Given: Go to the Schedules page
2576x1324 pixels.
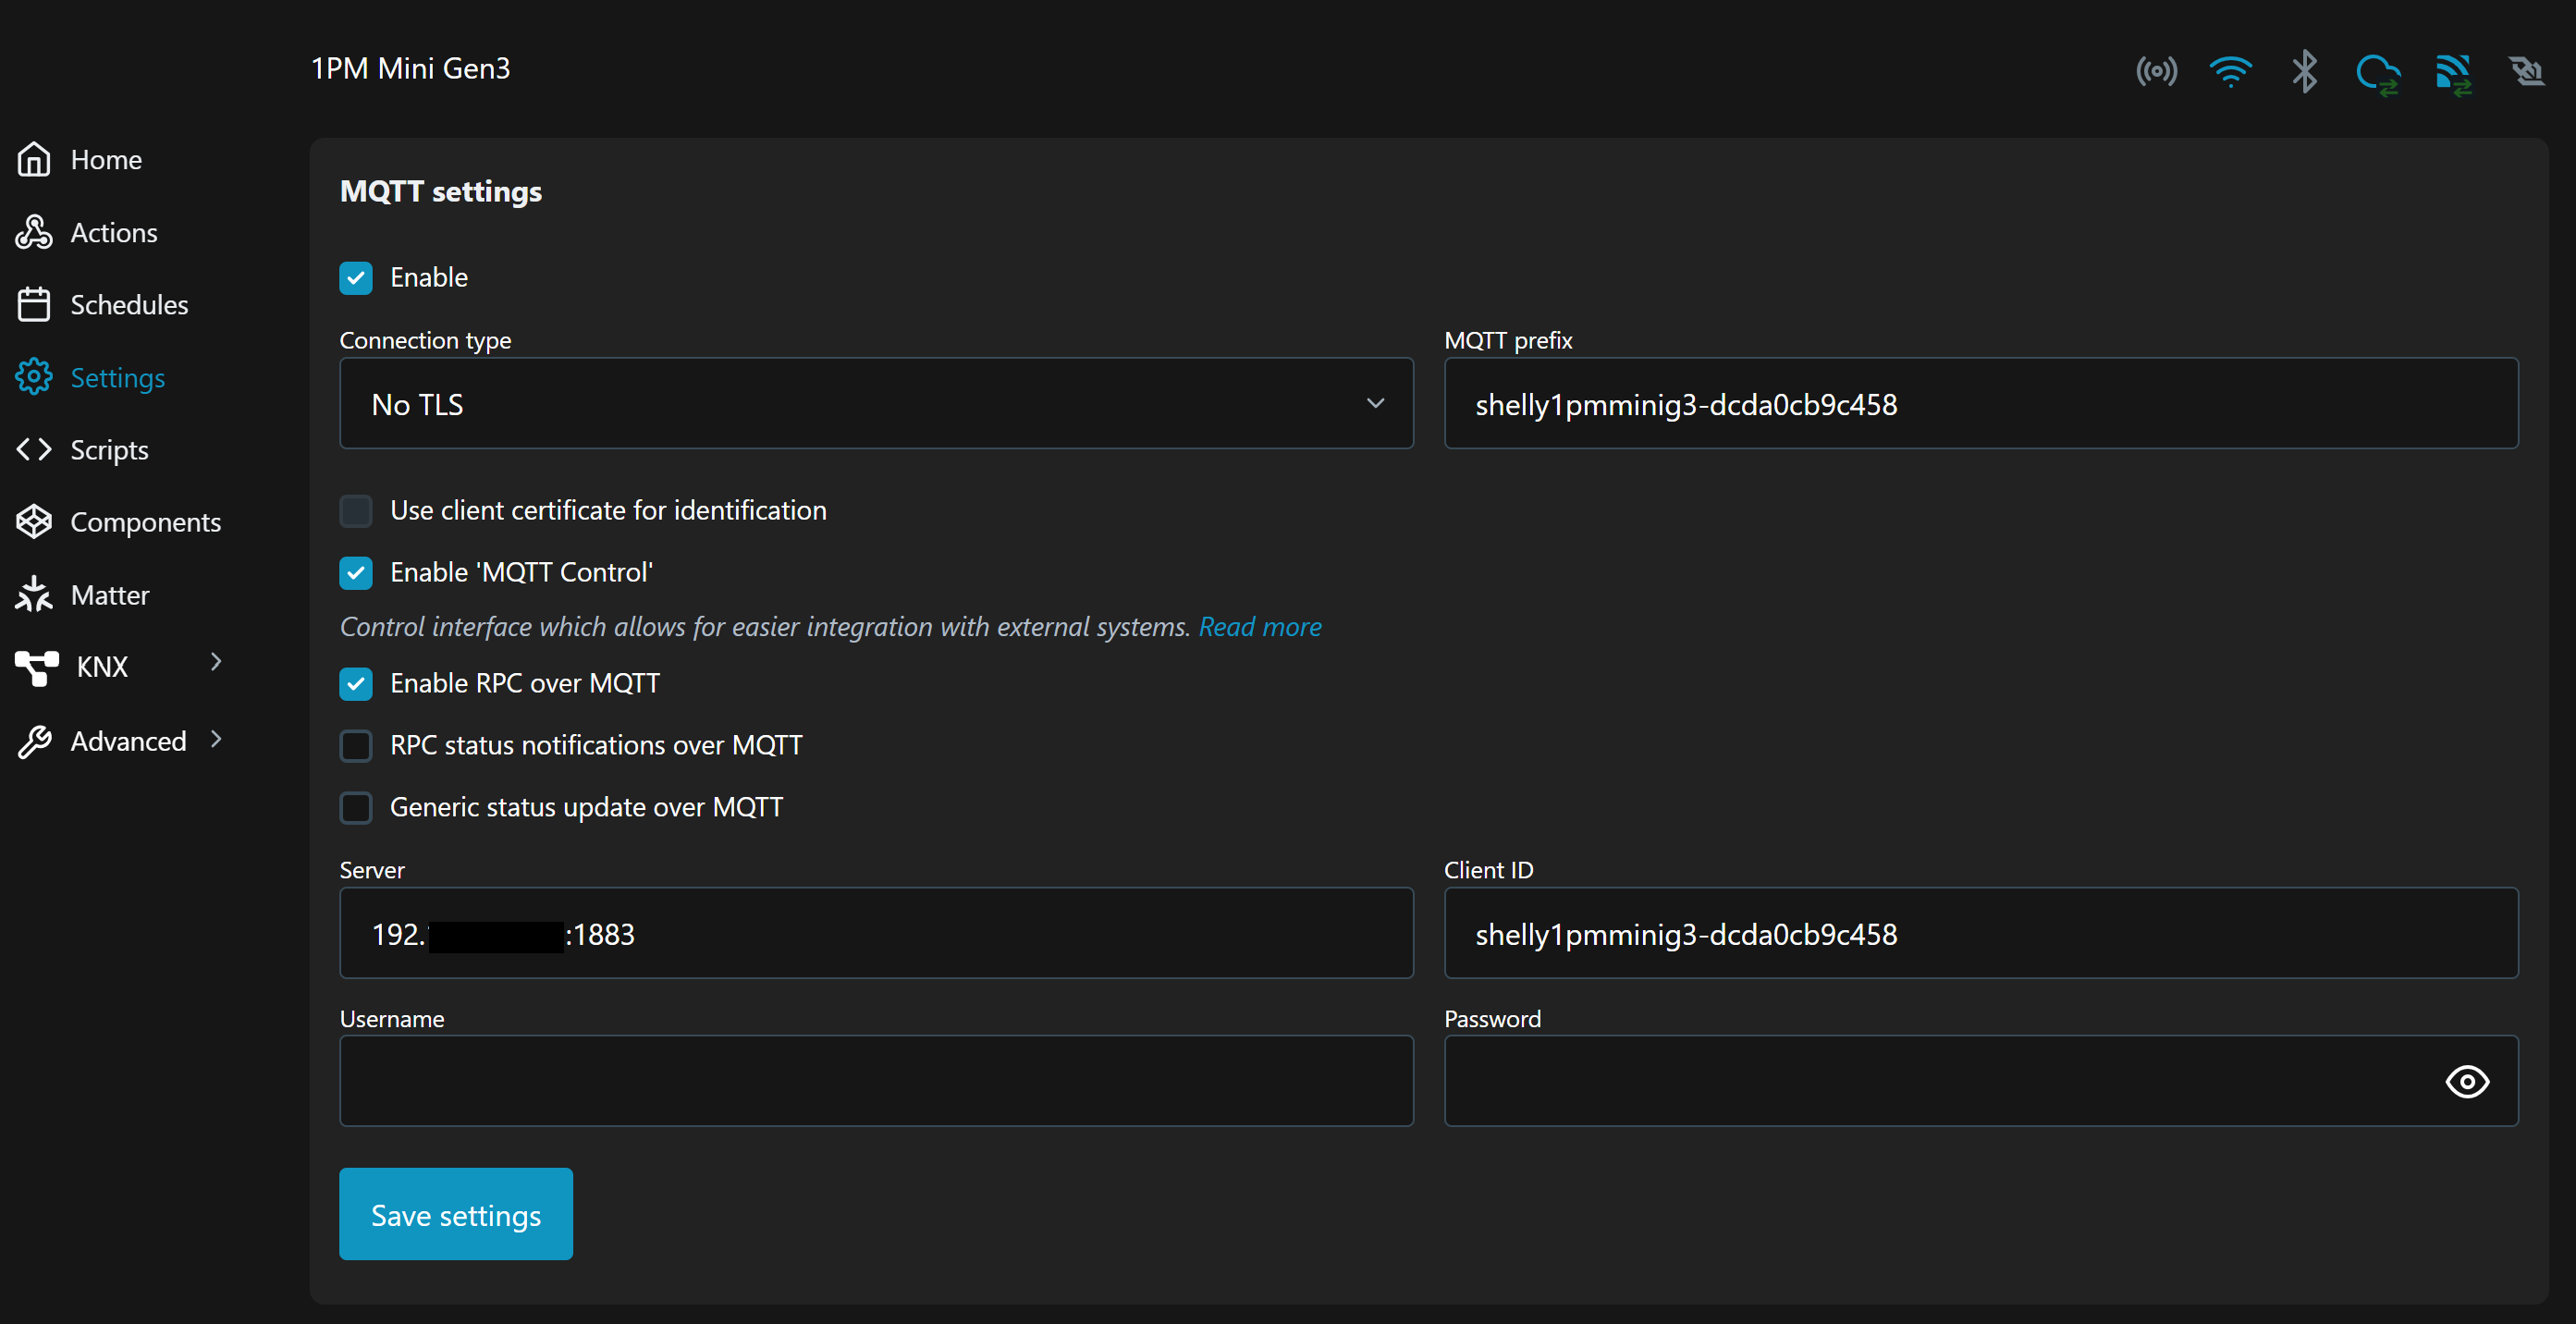Looking at the screenshot, I should tap(128, 304).
